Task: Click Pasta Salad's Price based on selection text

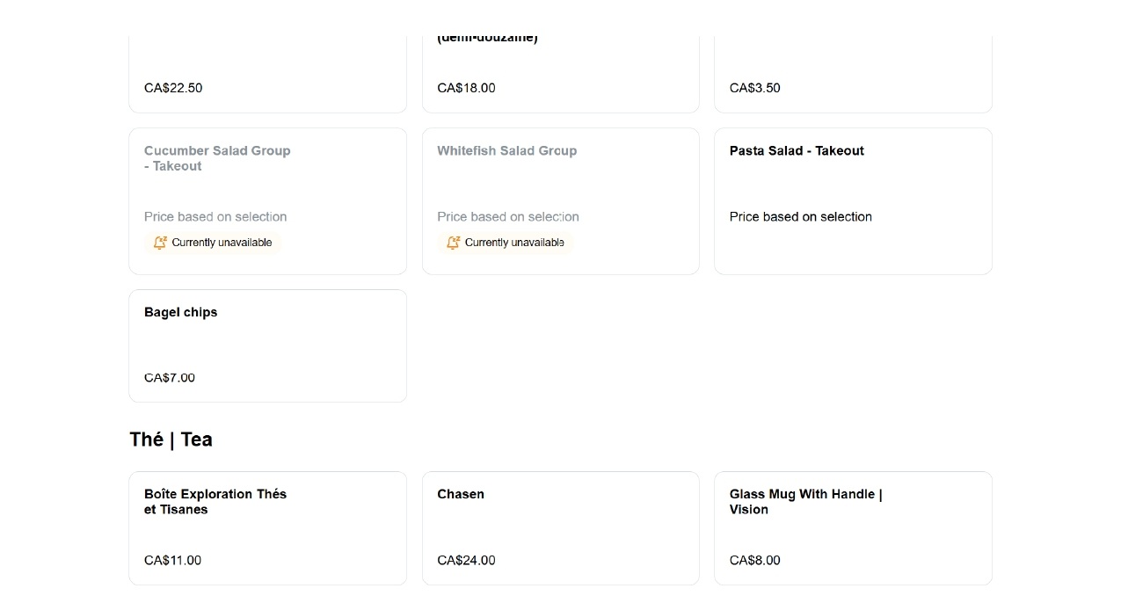Action: tap(800, 217)
